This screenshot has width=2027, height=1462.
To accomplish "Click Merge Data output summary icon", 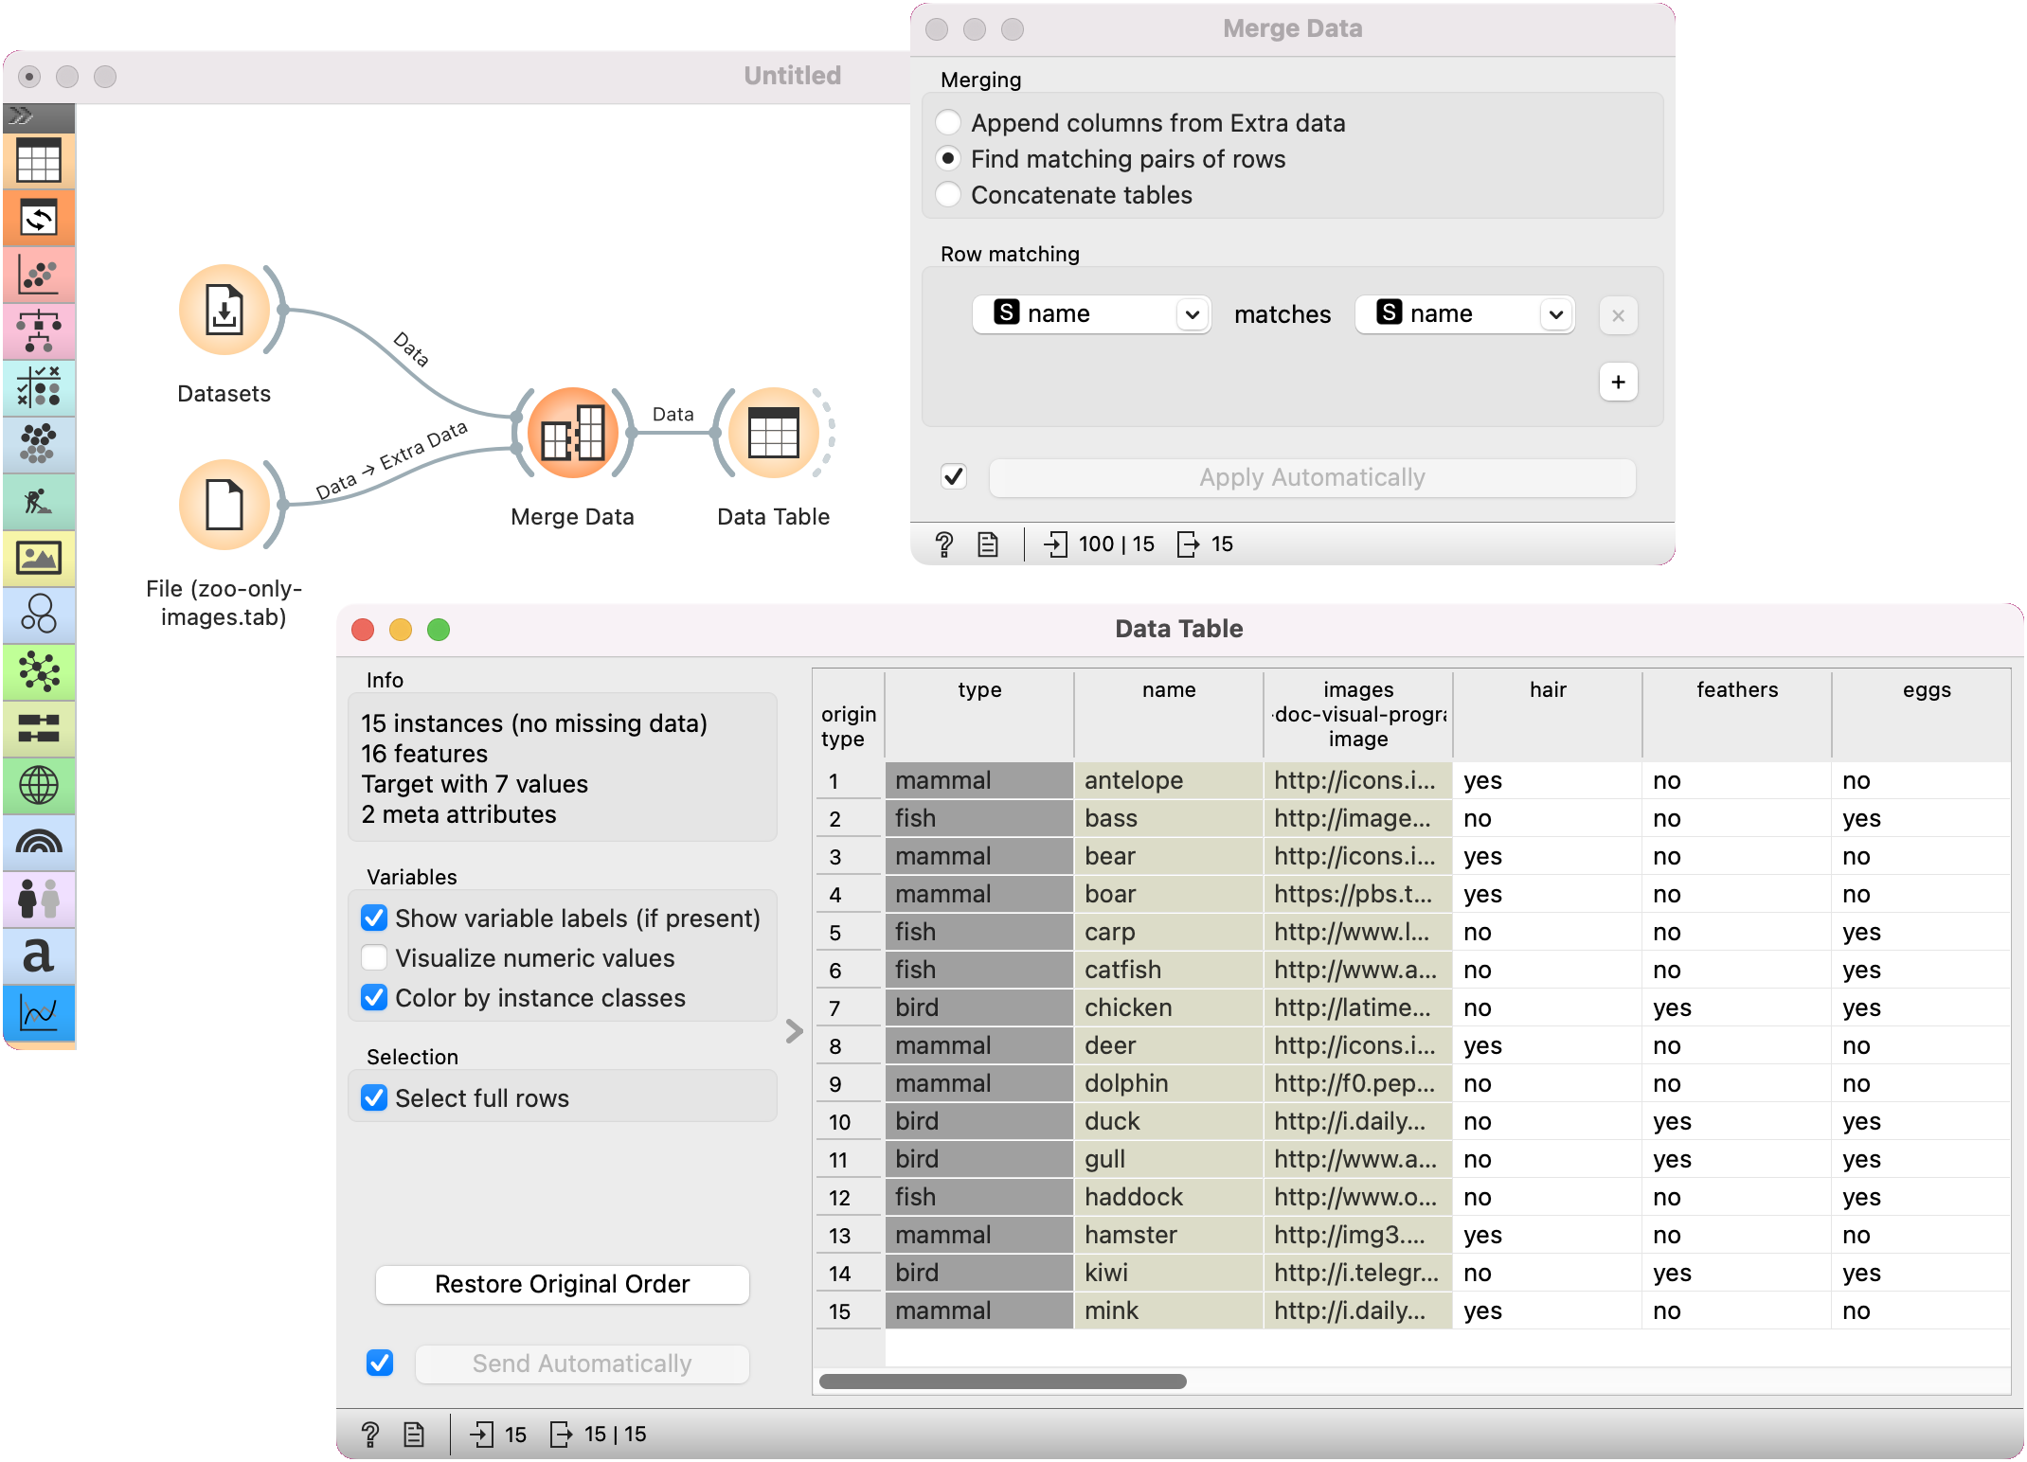I will (x=1188, y=544).
